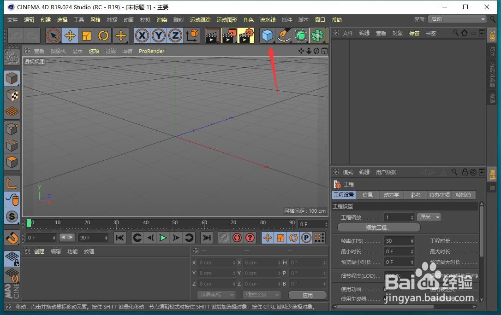
Task: Open the 渲染 menu
Action: [163, 20]
